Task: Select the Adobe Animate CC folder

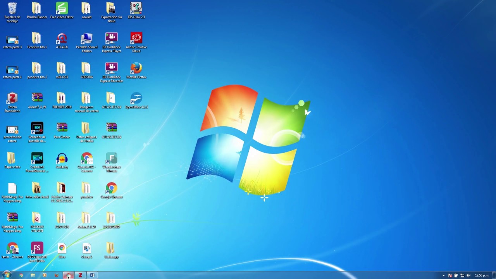Action: tap(62, 193)
